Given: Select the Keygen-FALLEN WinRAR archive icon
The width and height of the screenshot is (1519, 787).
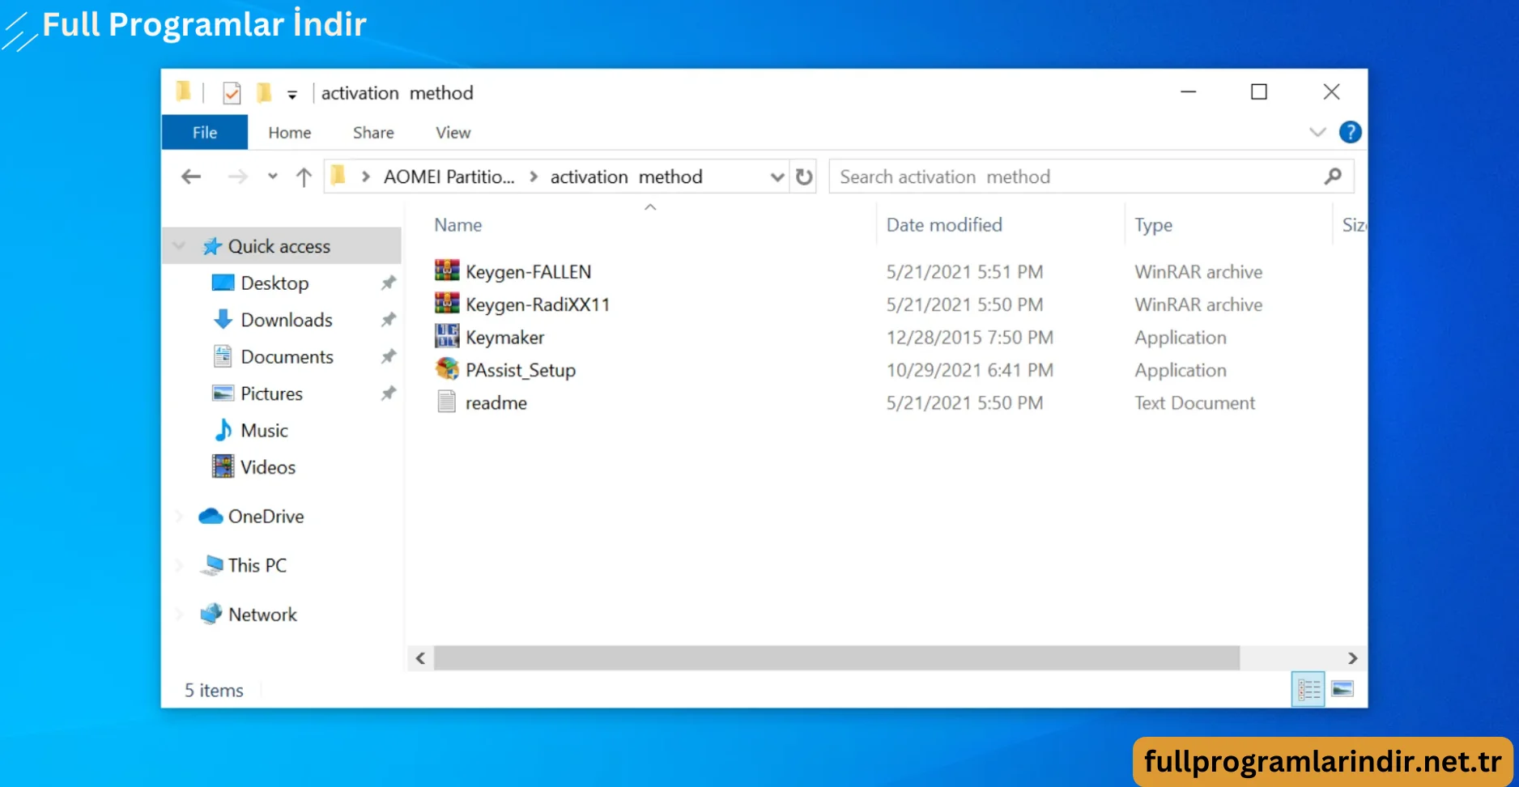Looking at the screenshot, I should 447,270.
